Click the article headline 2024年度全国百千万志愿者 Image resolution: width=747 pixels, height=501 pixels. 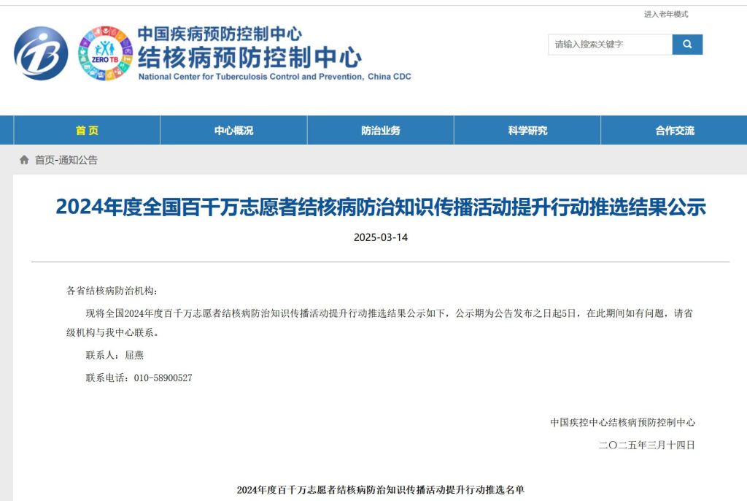click(x=381, y=207)
